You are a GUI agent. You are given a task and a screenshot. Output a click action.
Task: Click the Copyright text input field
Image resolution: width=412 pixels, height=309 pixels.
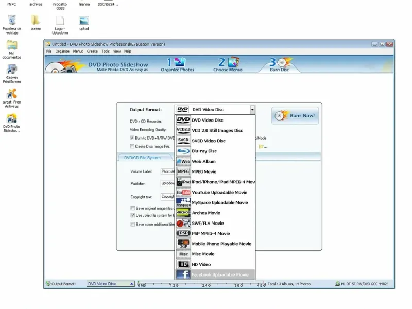168,197
